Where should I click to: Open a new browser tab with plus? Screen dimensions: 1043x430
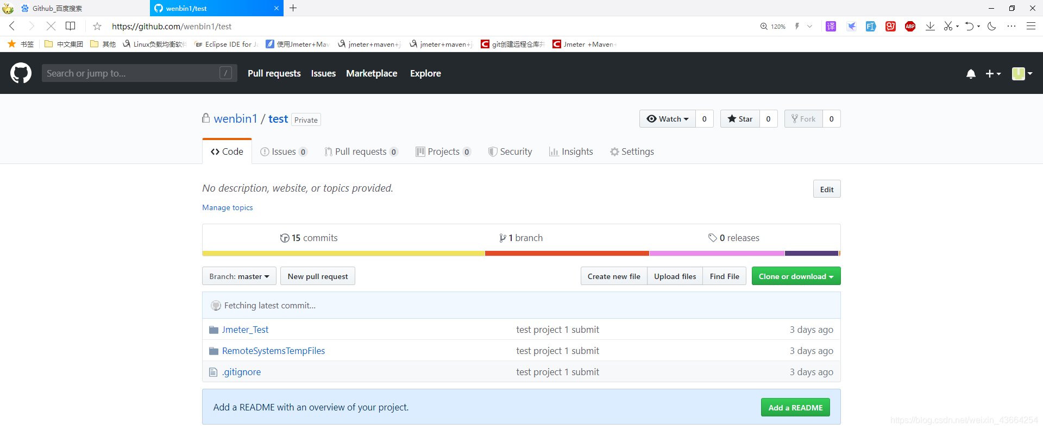(x=293, y=8)
